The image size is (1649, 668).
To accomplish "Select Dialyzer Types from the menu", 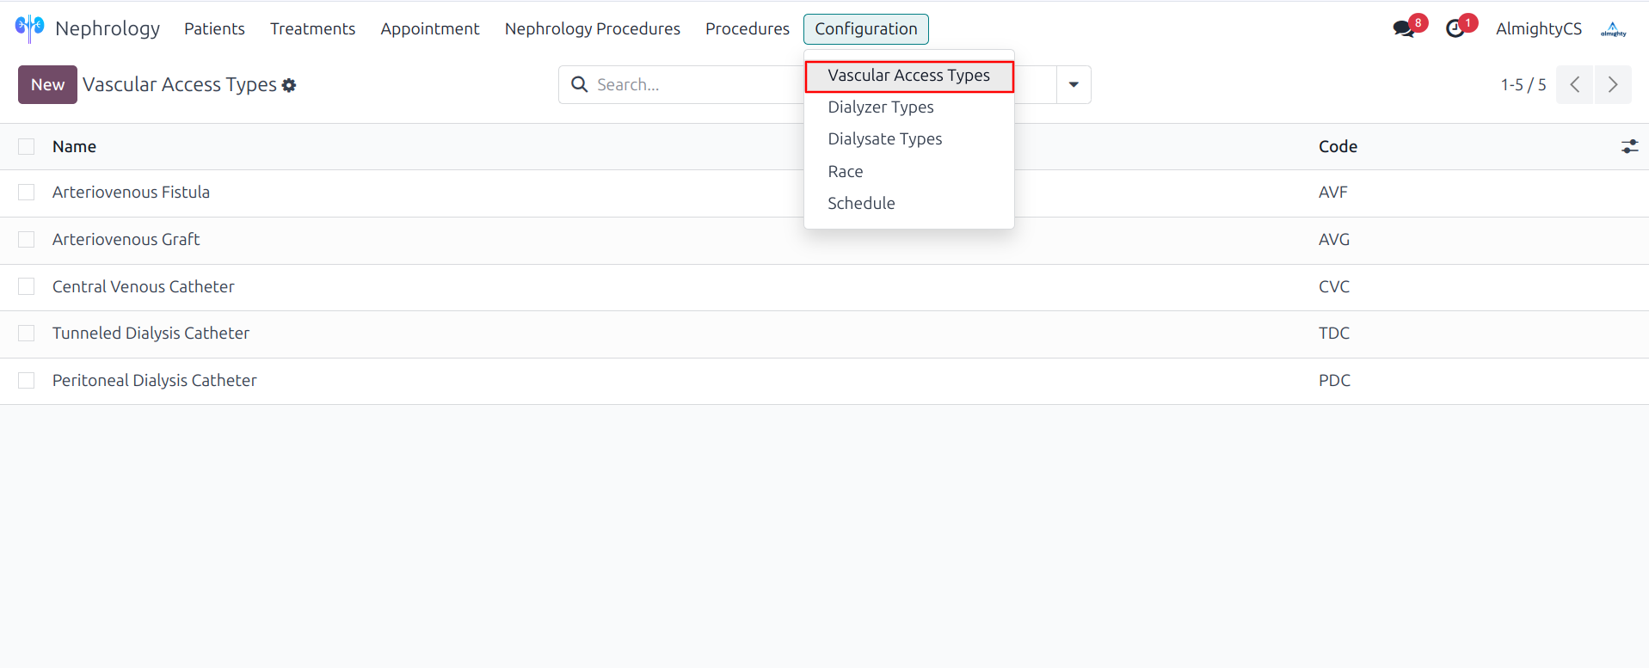I will pyautogui.click(x=880, y=107).
